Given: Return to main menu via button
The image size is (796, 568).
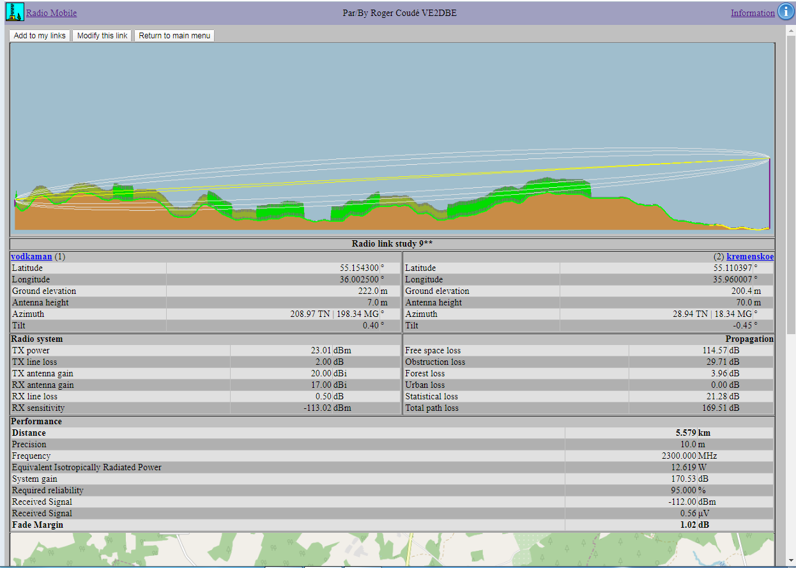Looking at the screenshot, I should [x=174, y=36].
